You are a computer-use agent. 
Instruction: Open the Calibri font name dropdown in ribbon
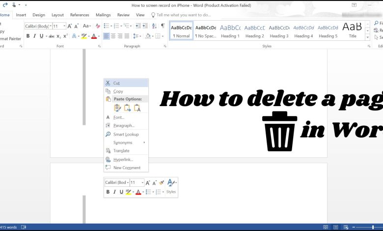(x=50, y=26)
